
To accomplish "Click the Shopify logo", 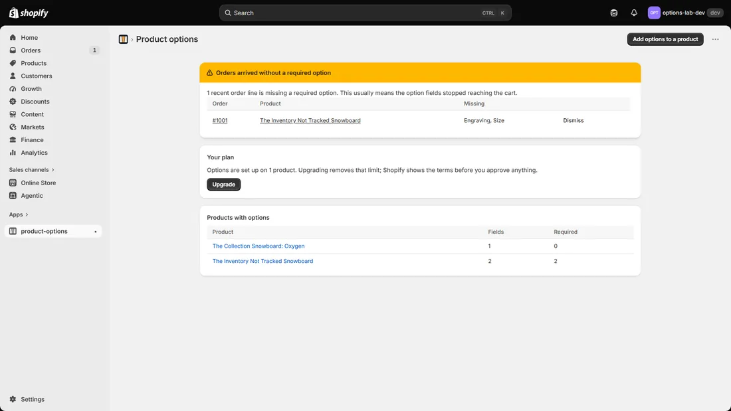I will coord(29,13).
